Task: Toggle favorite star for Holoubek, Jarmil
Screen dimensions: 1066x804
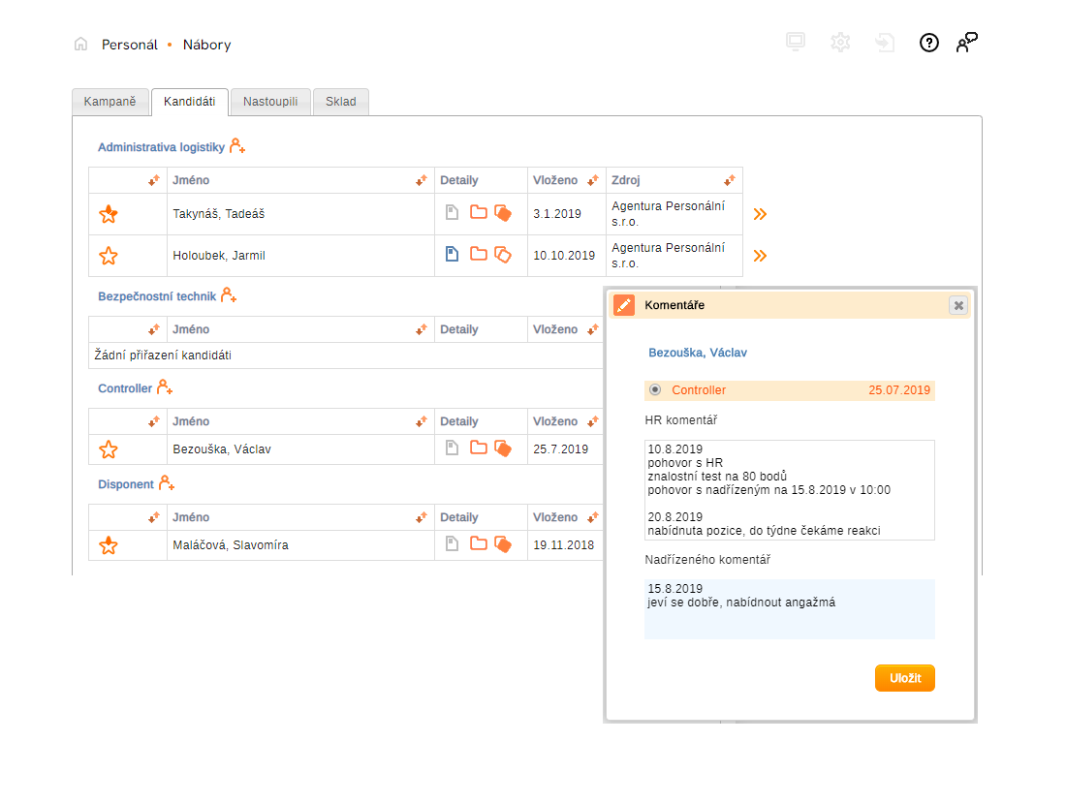Action: click(109, 256)
